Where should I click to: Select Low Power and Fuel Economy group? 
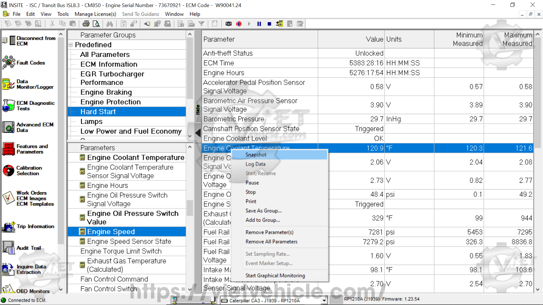point(131,131)
